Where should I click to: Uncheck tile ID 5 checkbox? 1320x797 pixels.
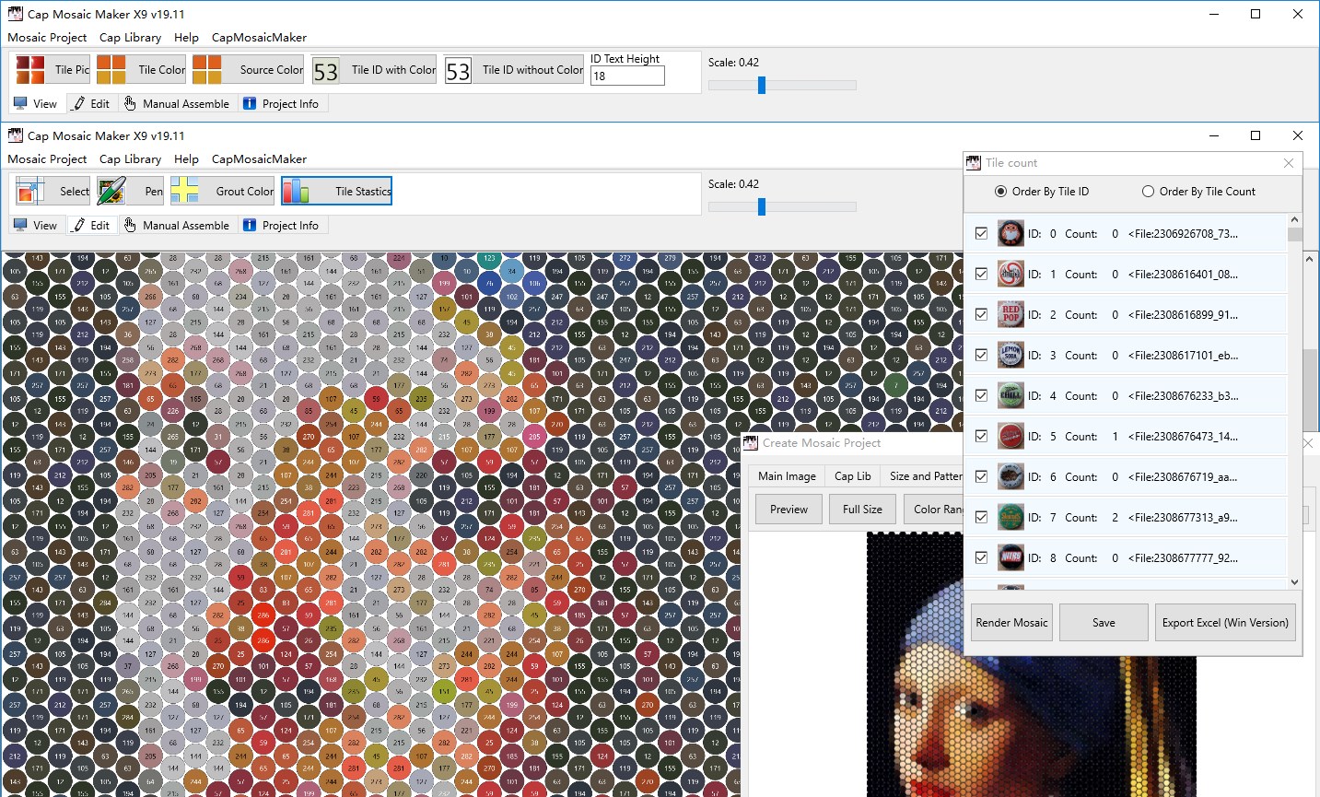pos(981,436)
